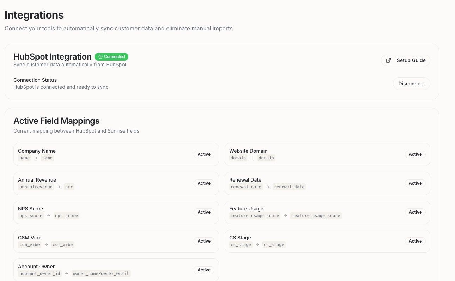
Task: Click the owner_name/owner_email target field tag
Action: tap(101, 274)
